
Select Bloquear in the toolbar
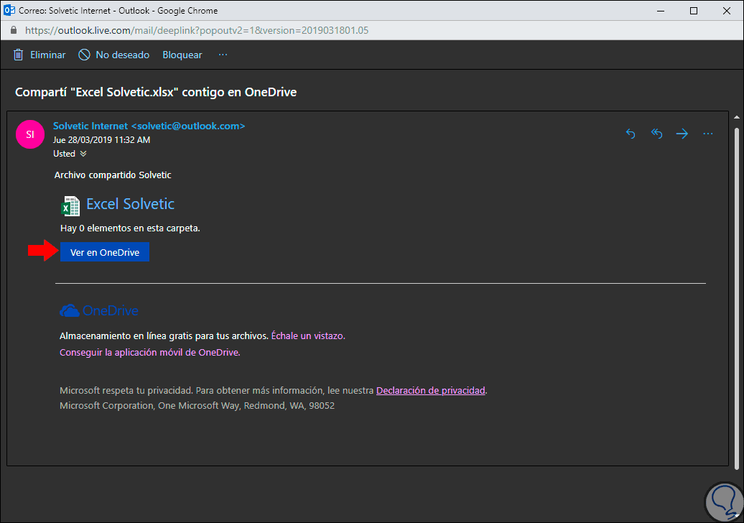(182, 55)
